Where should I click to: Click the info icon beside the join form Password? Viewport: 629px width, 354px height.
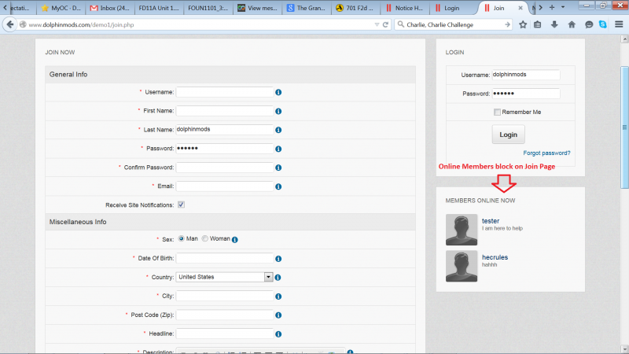click(278, 149)
